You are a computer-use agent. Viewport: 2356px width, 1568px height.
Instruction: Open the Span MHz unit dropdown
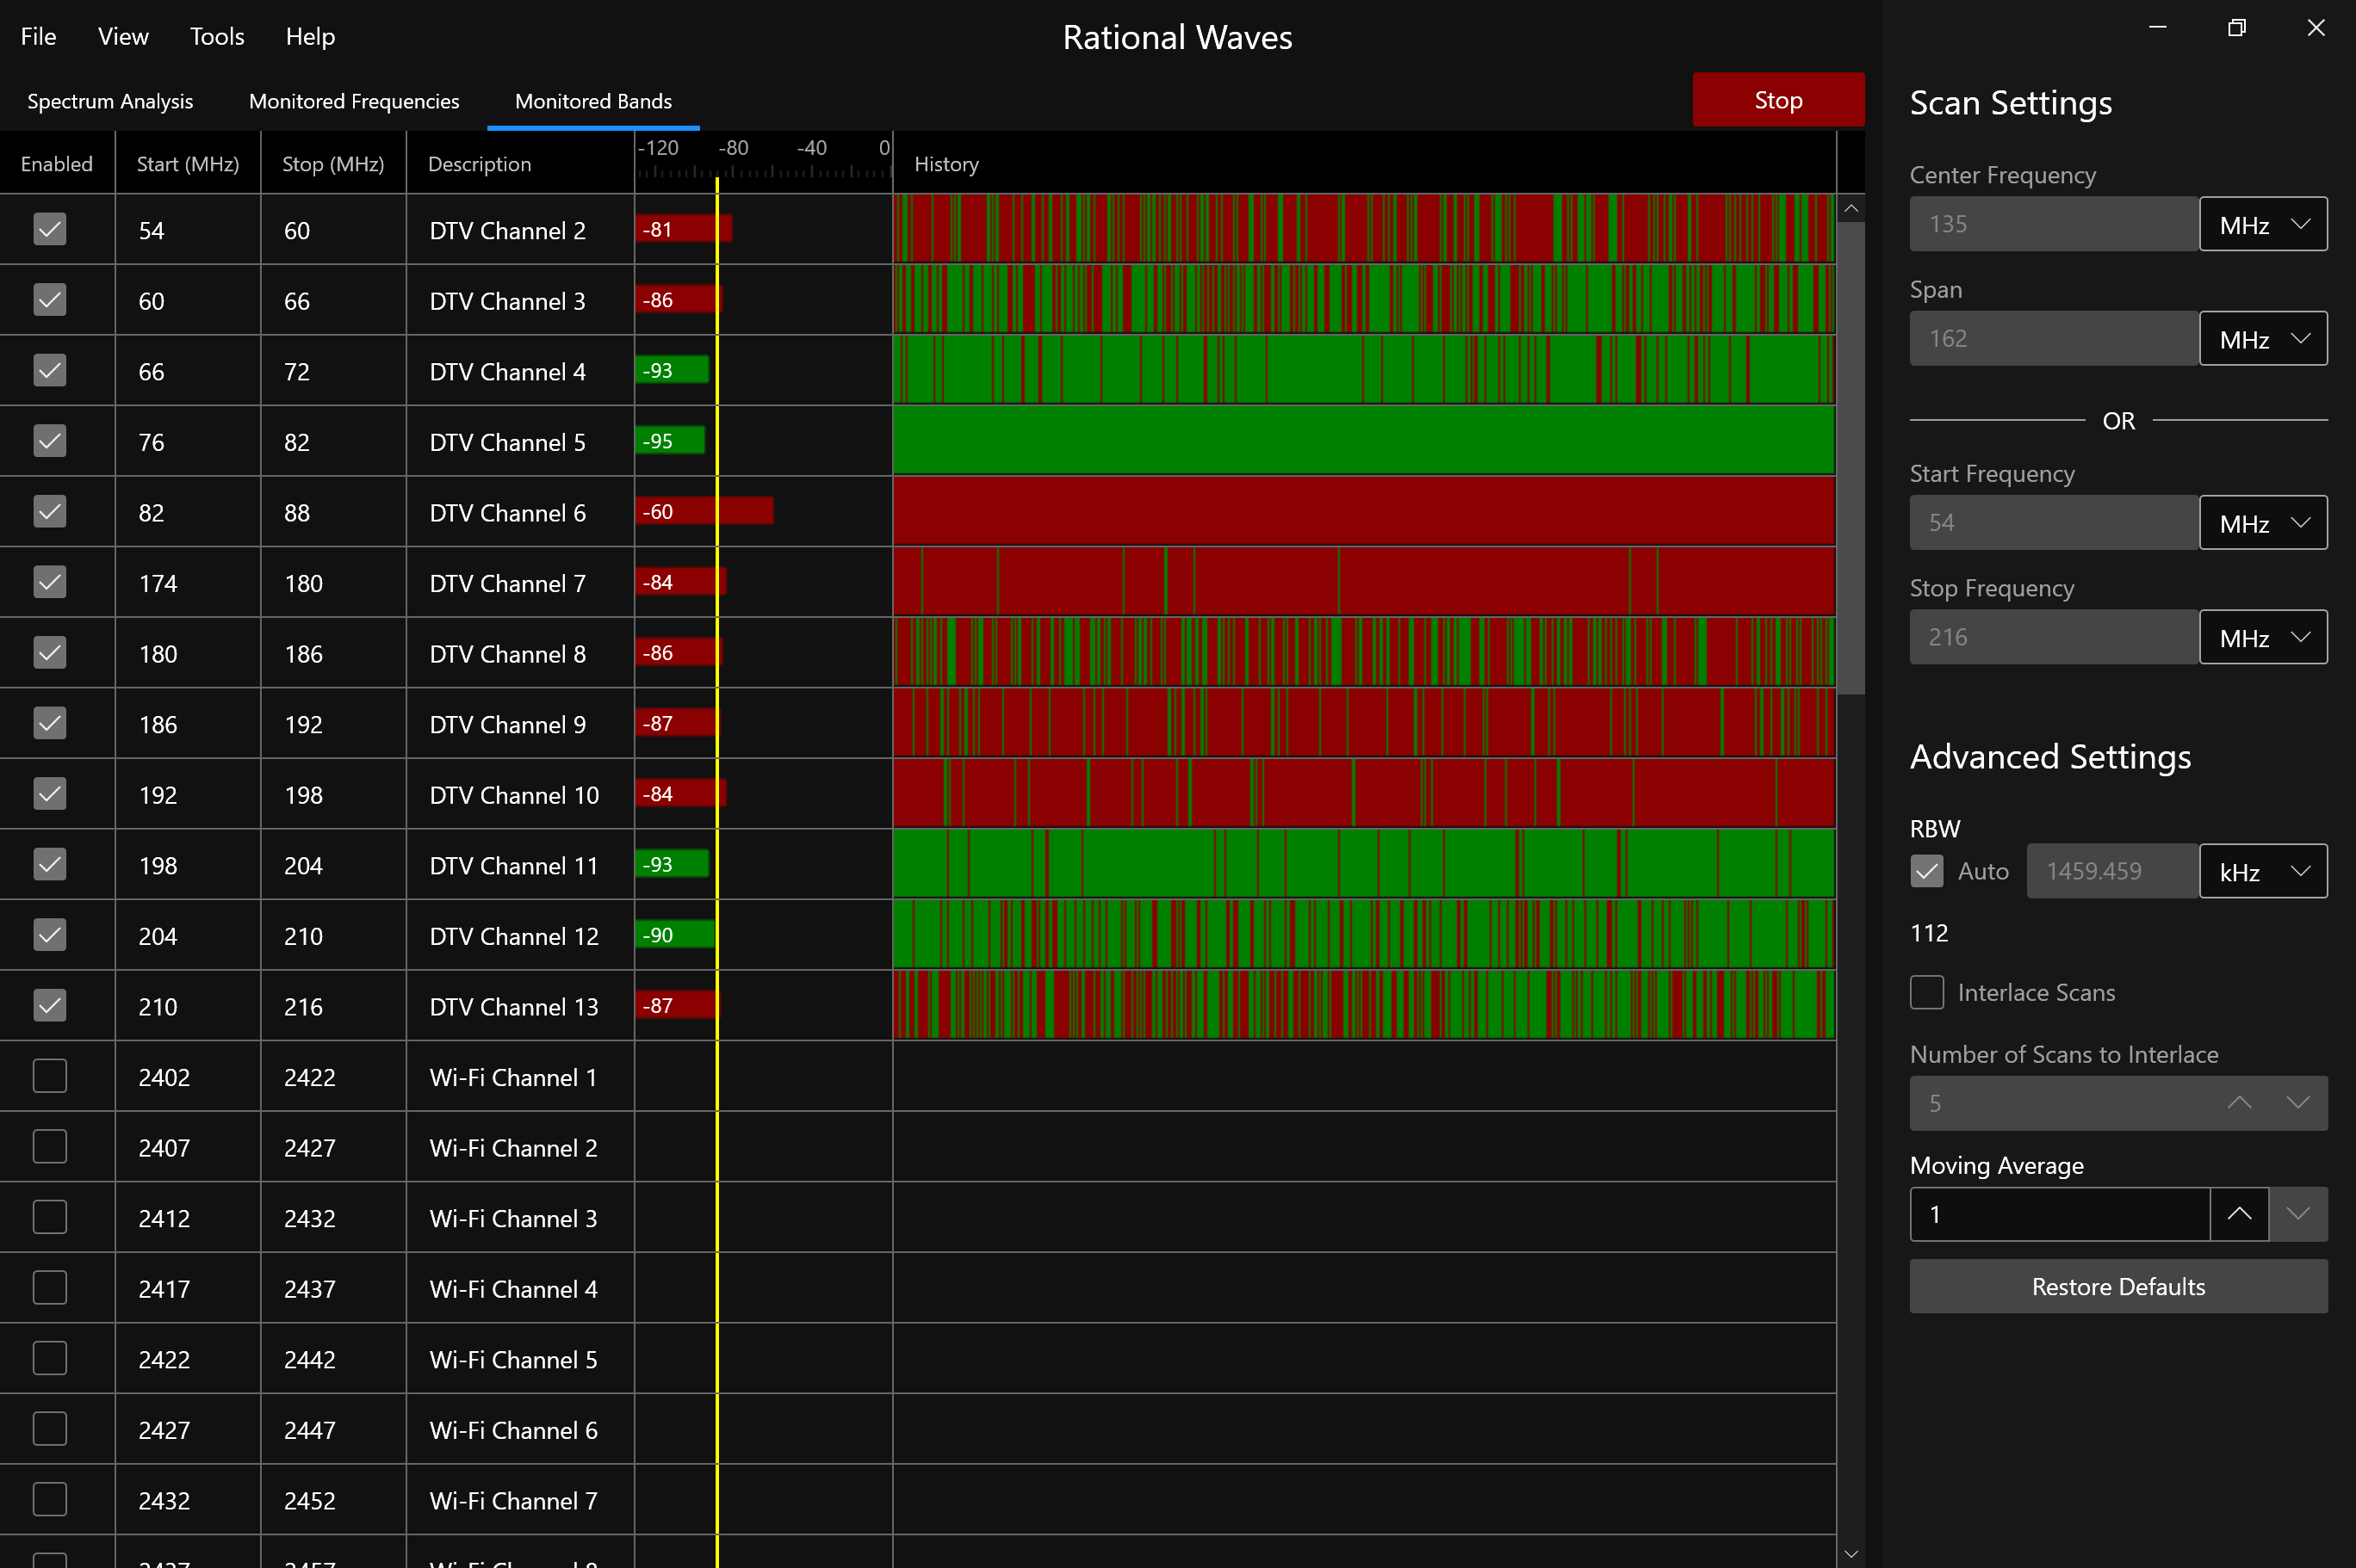[2262, 338]
